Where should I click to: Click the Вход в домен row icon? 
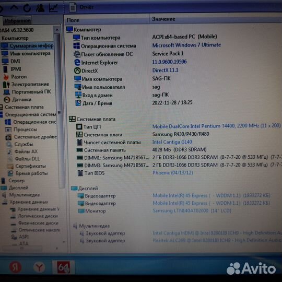click(x=78, y=95)
